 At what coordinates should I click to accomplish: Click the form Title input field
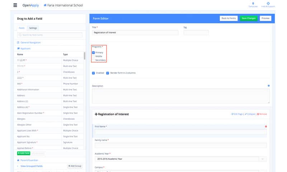coord(135,33)
